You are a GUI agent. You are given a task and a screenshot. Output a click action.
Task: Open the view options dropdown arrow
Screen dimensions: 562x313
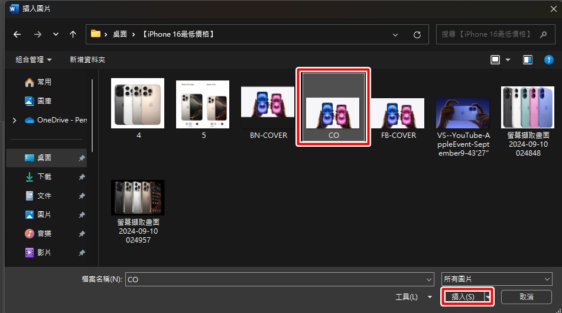coord(508,60)
